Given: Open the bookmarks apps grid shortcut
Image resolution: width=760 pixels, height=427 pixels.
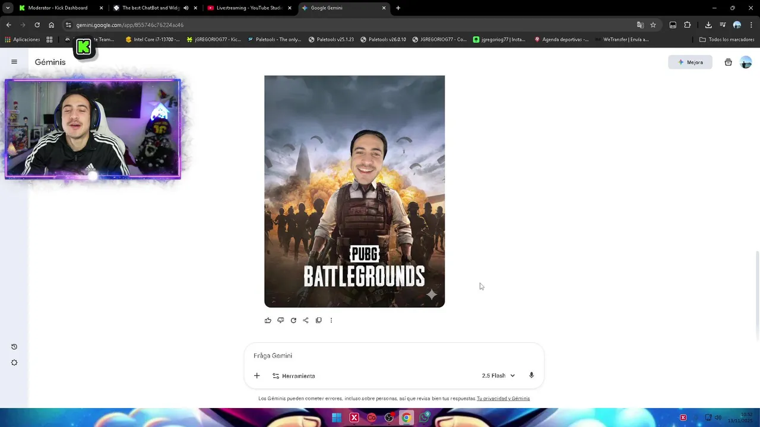Looking at the screenshot, I should (x=49, y=40).
